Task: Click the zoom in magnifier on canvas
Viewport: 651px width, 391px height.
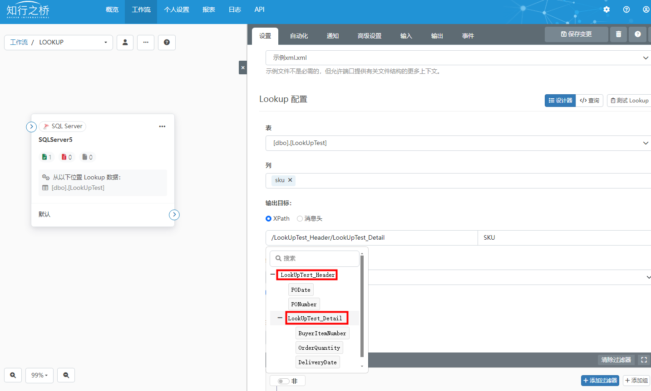Action: (13, 375)
